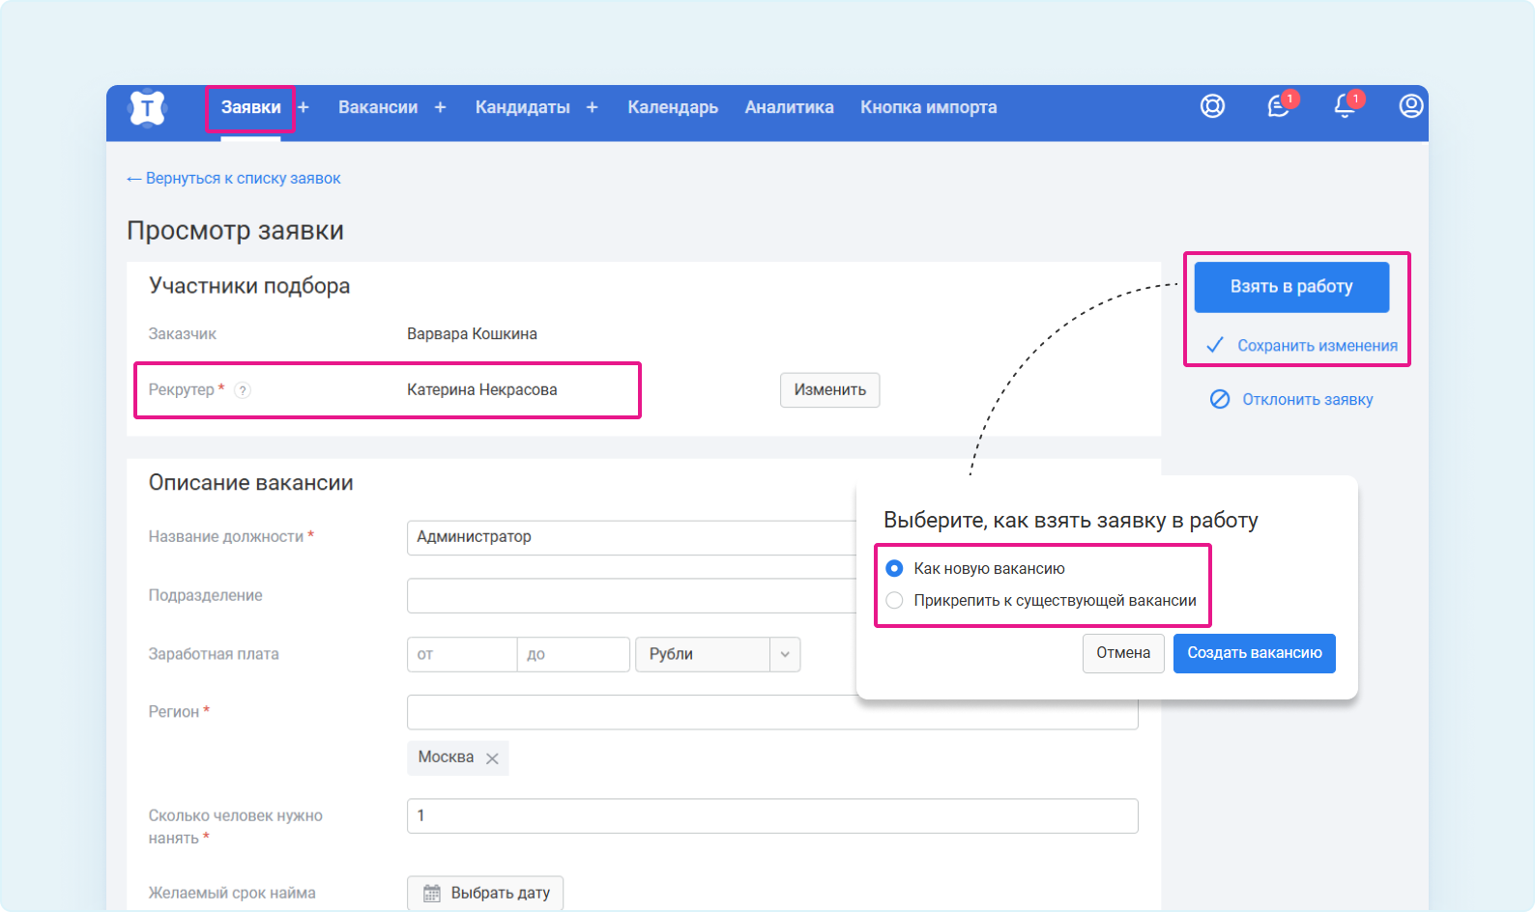
Task: Follow 'Вернуться к списку заявок' link
Action: (234, 179)
